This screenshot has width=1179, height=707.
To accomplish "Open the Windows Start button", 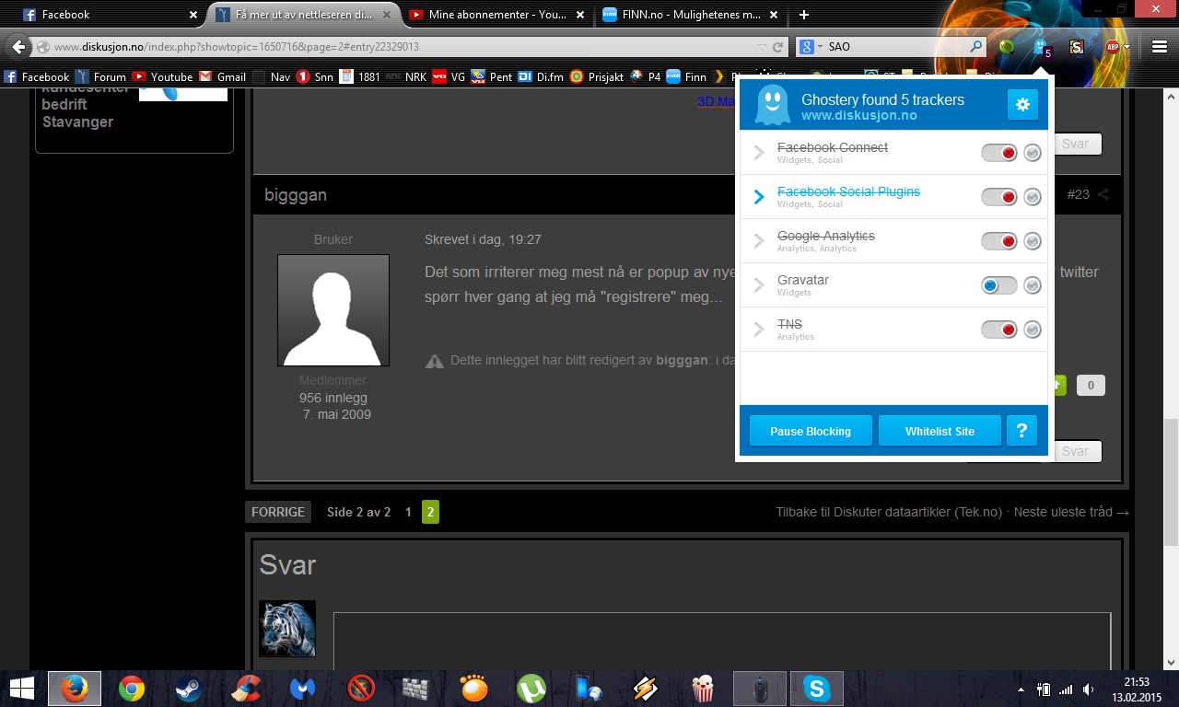I will coord(21,689).
